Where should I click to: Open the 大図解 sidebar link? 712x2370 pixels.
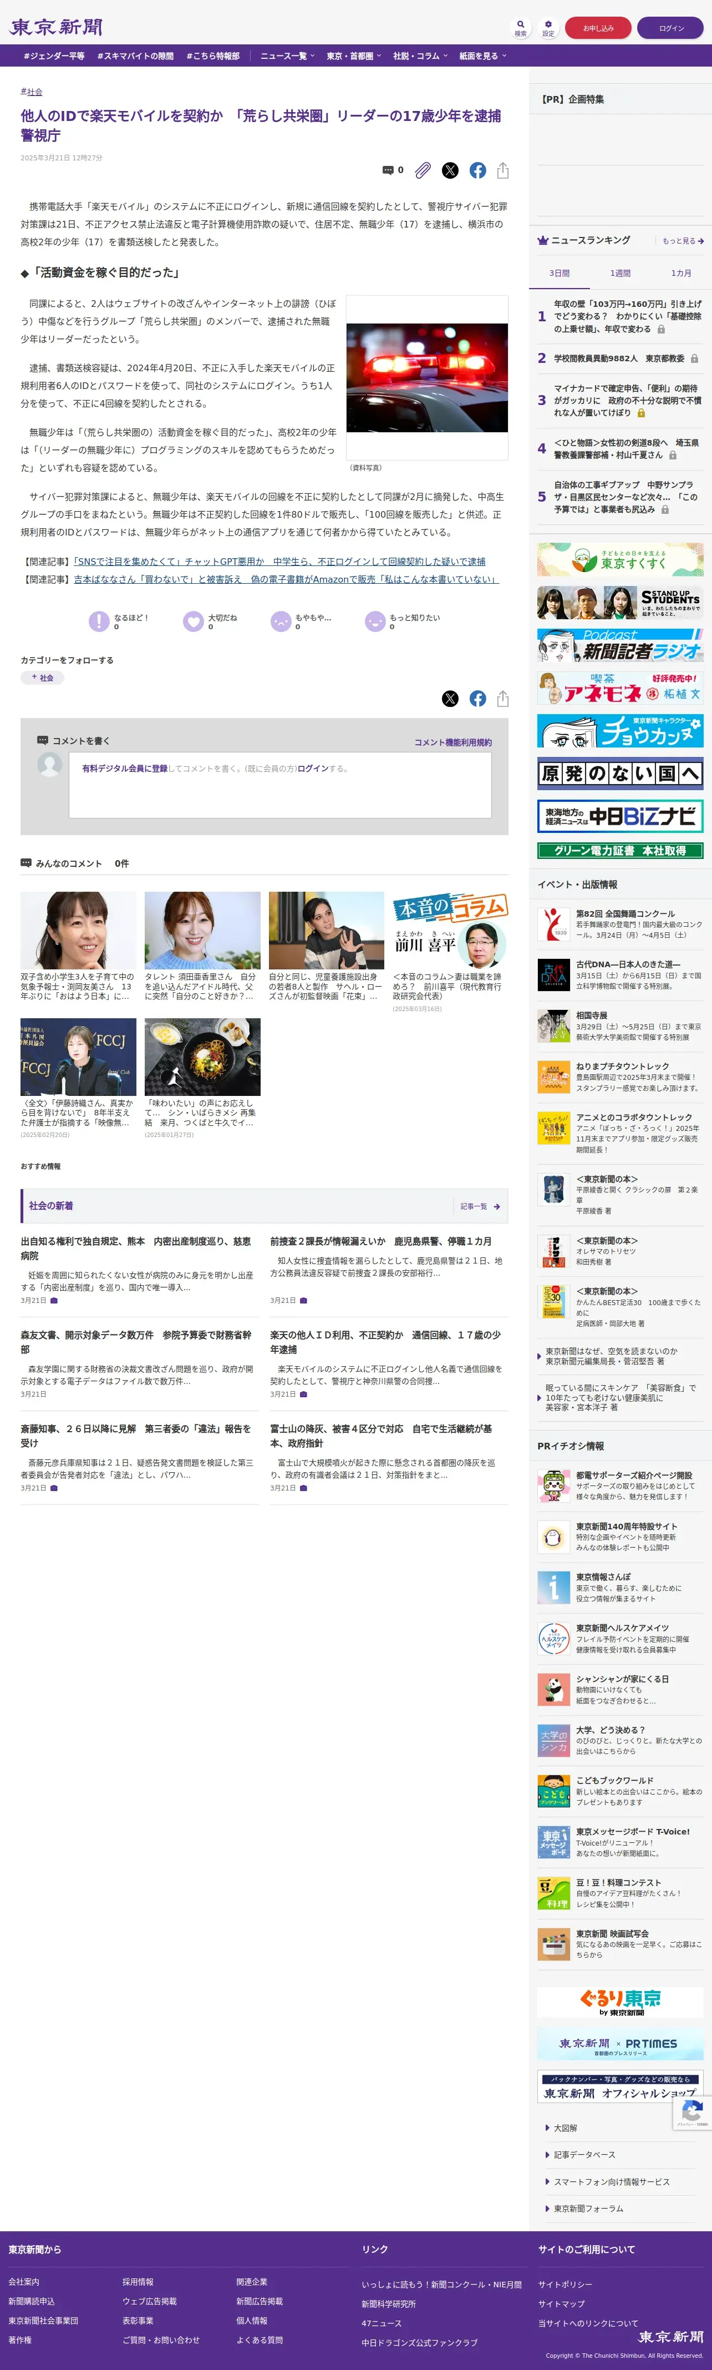(565, 2128)
